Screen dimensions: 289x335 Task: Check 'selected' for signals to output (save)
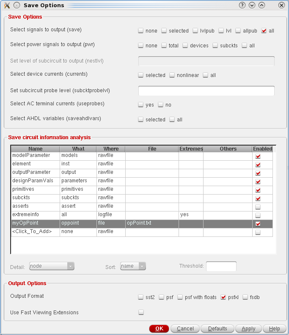pos(164,30)
